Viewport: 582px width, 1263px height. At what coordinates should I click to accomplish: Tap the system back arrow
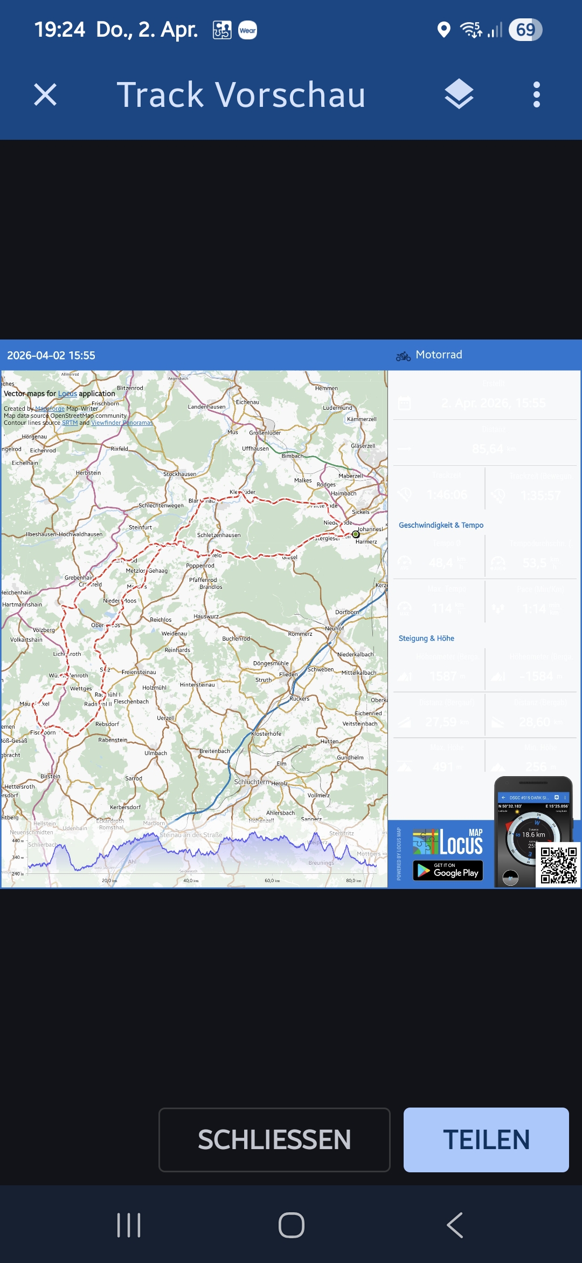(x=455, y=1225)
